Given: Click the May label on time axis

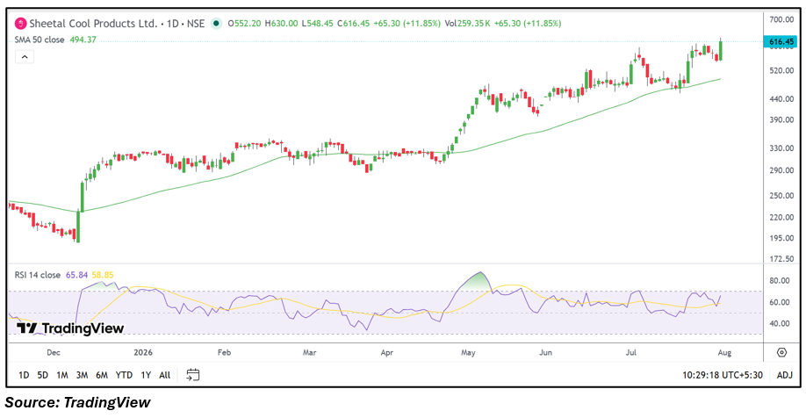Looking at the screenshot, I should [468, 352].
